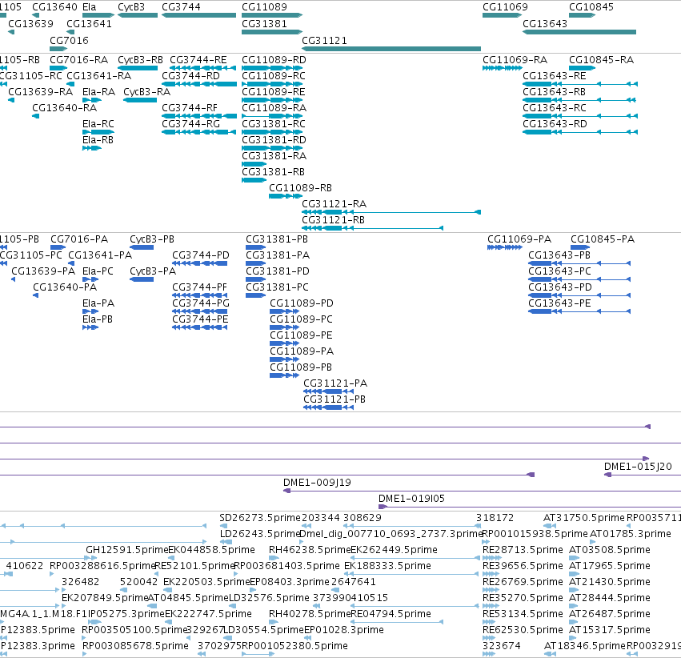Select protein CG31121-PB label
The width and height of the screenshot is (681, 658).
334,399
